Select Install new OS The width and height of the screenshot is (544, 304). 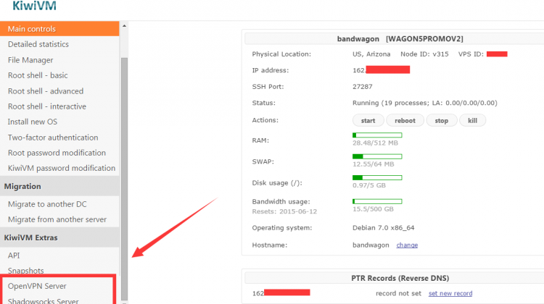coord(33,122)
